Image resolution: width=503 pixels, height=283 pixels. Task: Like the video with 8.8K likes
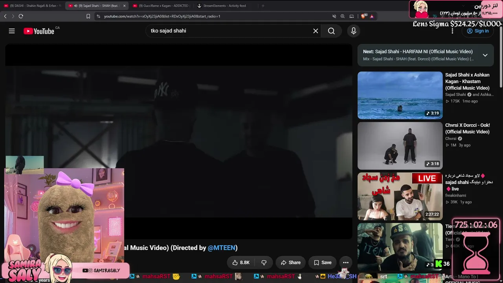click(x=241, y=263)
